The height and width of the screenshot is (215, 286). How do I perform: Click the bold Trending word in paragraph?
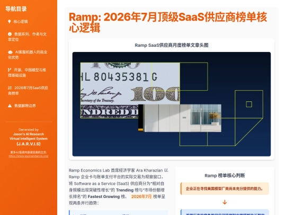click(125, 190)
